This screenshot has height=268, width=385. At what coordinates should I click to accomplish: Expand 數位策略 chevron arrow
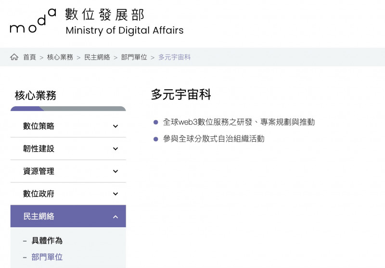115,126
